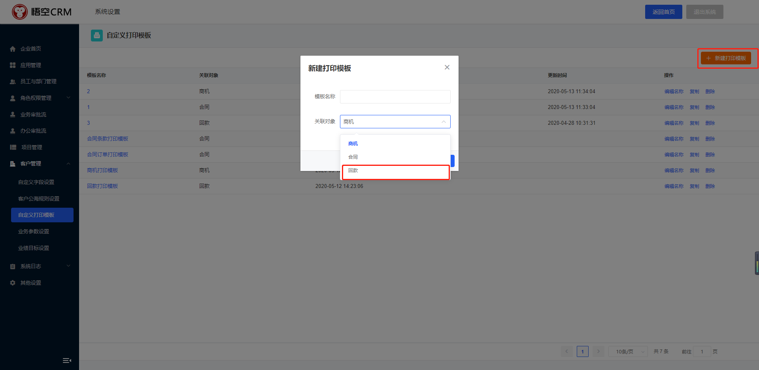
Task: Open 商机打印模板 link
Action: [x=102, y=171]
